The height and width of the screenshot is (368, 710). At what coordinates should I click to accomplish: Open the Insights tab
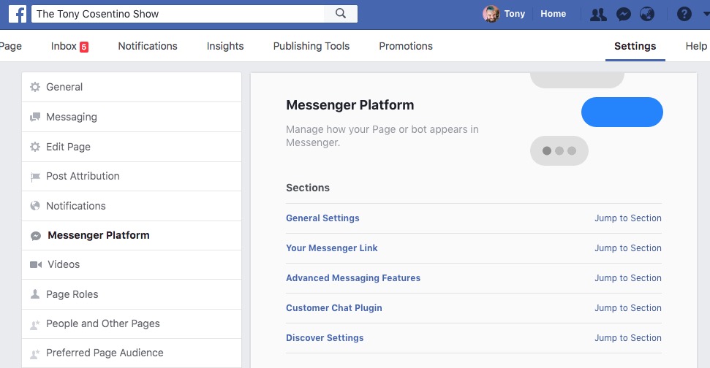click(x=225, y=46)
